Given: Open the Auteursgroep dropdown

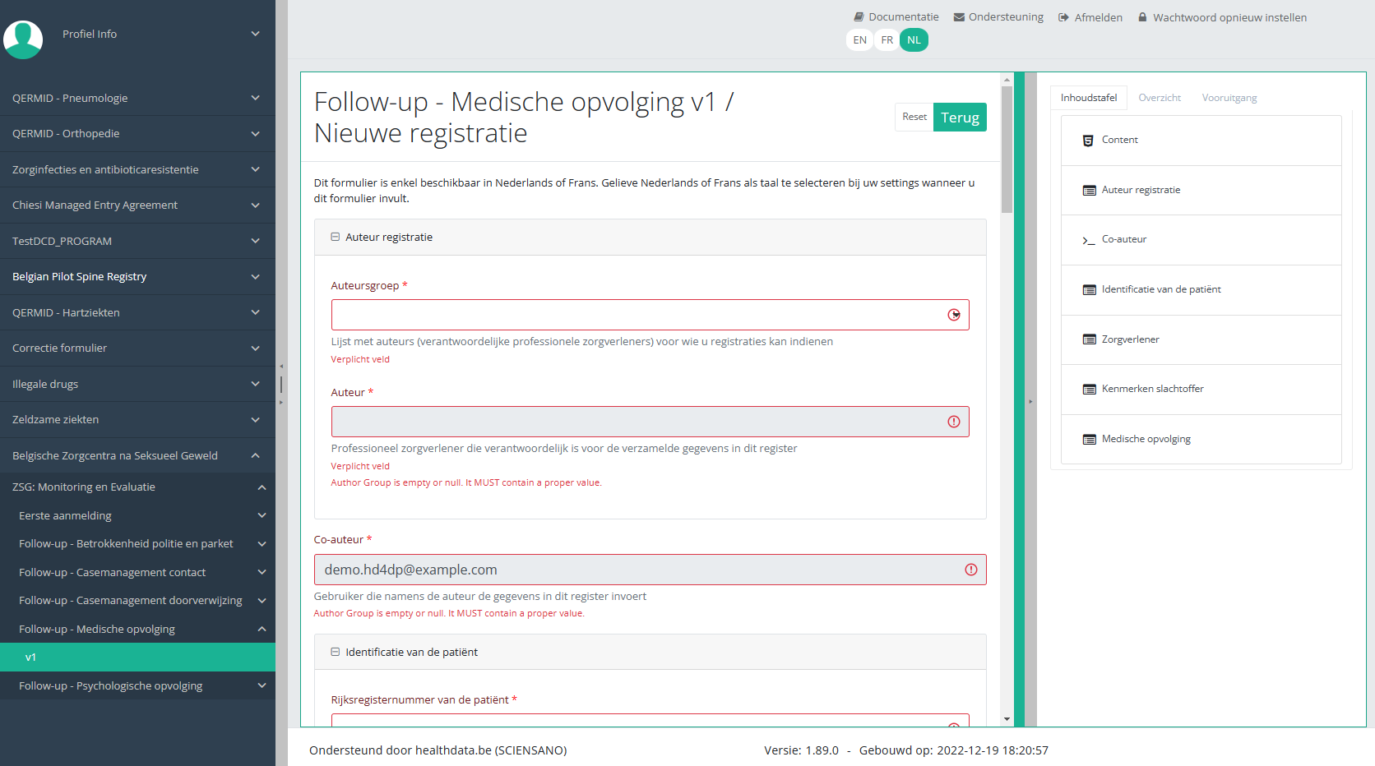Looking at the screenshot, I should click(954, 315).
